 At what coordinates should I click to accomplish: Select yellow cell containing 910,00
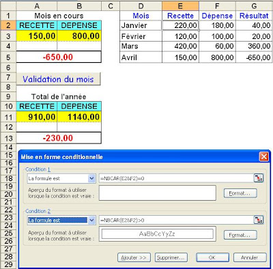pyautogui.click(x=37, y=117)
